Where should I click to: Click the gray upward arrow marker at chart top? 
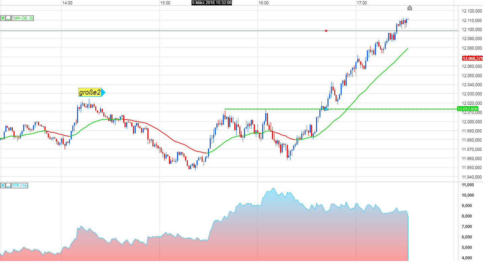pos(410,8)
